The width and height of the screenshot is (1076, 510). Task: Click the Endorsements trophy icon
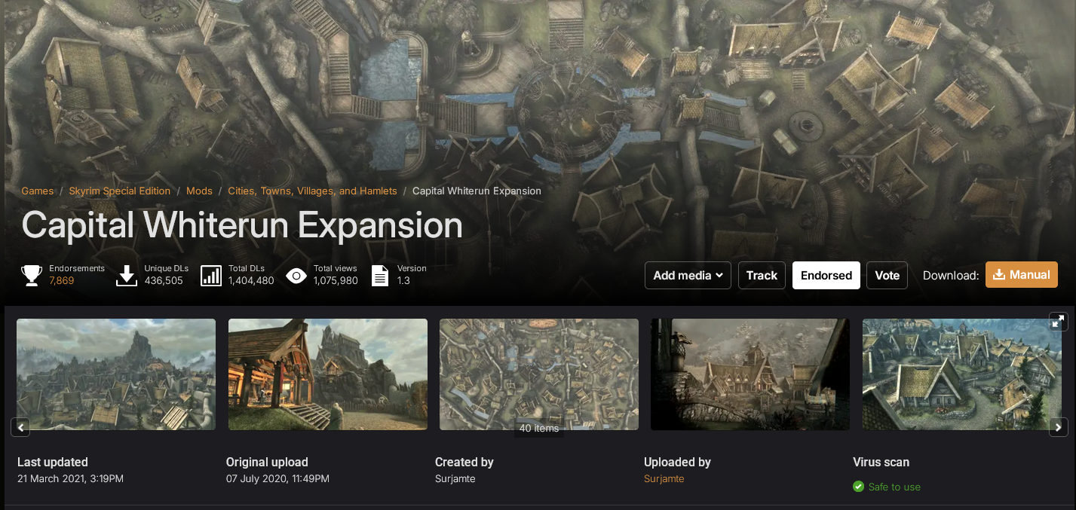click(x=32, y=276)
